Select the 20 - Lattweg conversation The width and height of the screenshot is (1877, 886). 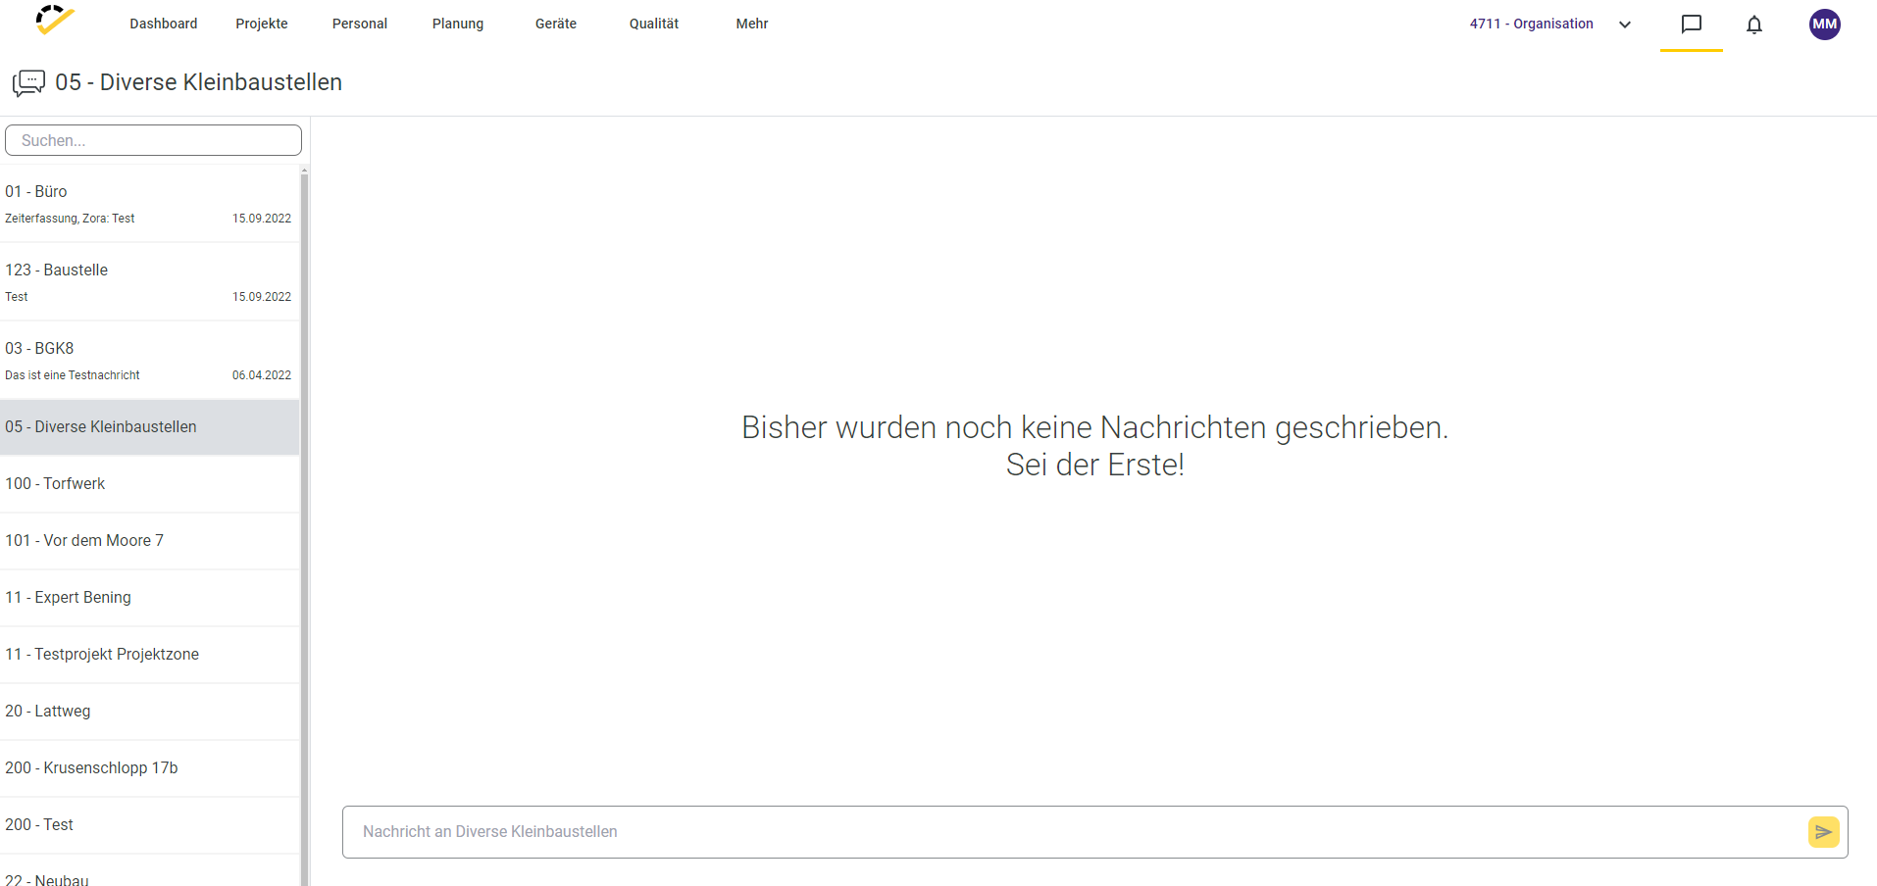(149, 712)
